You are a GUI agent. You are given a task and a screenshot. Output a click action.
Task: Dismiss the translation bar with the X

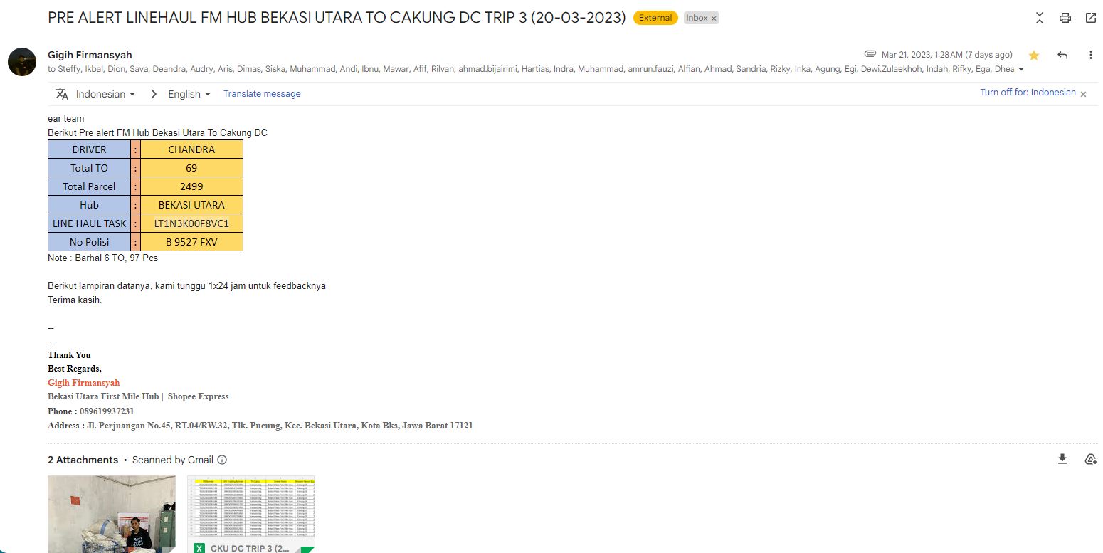tap(1084, 94)
